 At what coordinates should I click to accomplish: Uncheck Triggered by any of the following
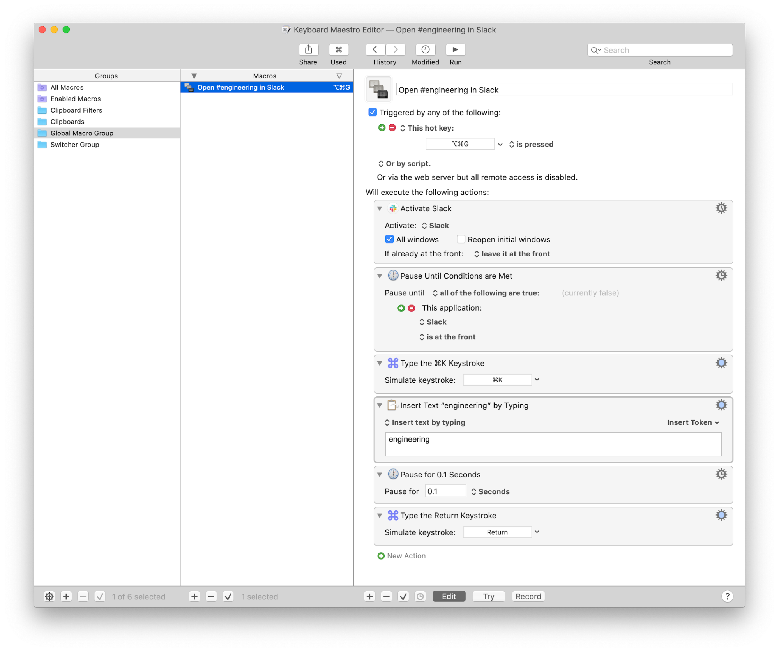[373, 112]
